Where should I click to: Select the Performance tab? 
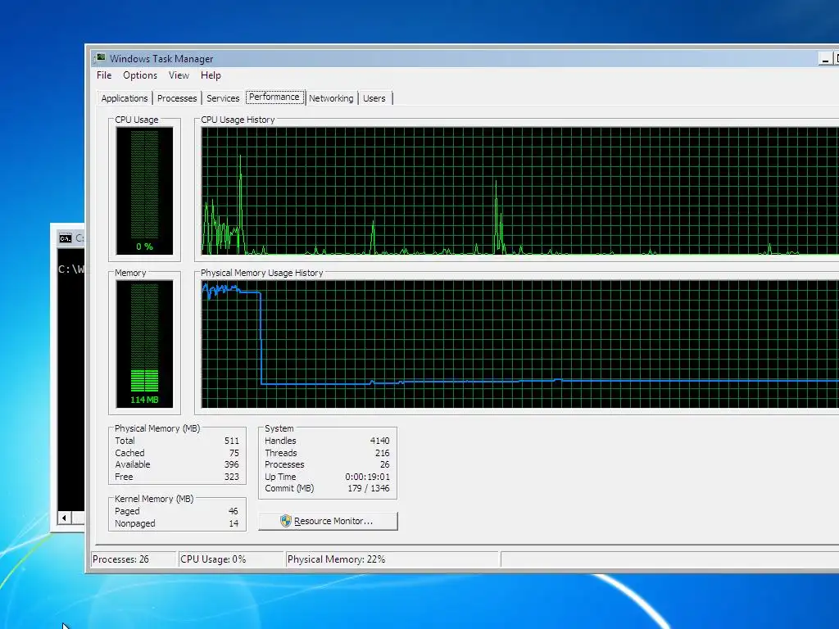click(274, 97)
